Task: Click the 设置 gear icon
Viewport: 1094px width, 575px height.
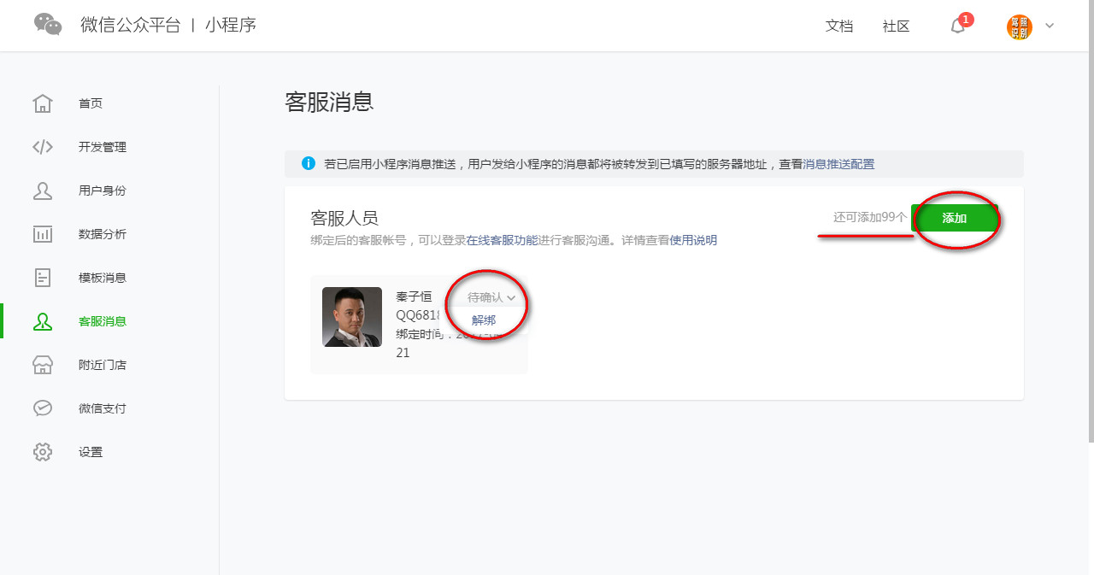Action: [43, 452]
